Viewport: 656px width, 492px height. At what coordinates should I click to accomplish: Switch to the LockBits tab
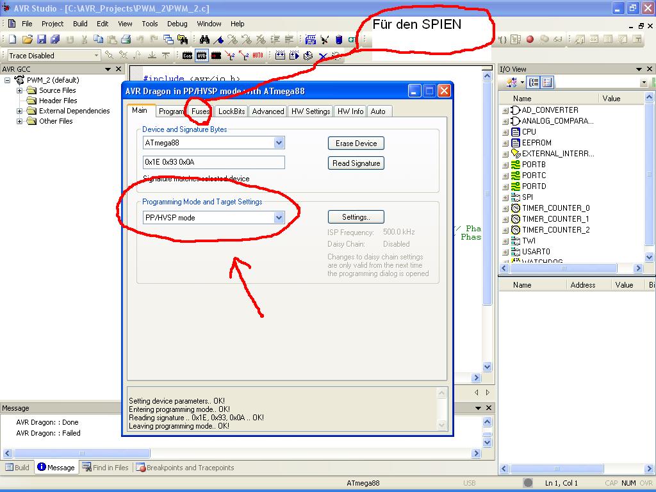[231, 111]
